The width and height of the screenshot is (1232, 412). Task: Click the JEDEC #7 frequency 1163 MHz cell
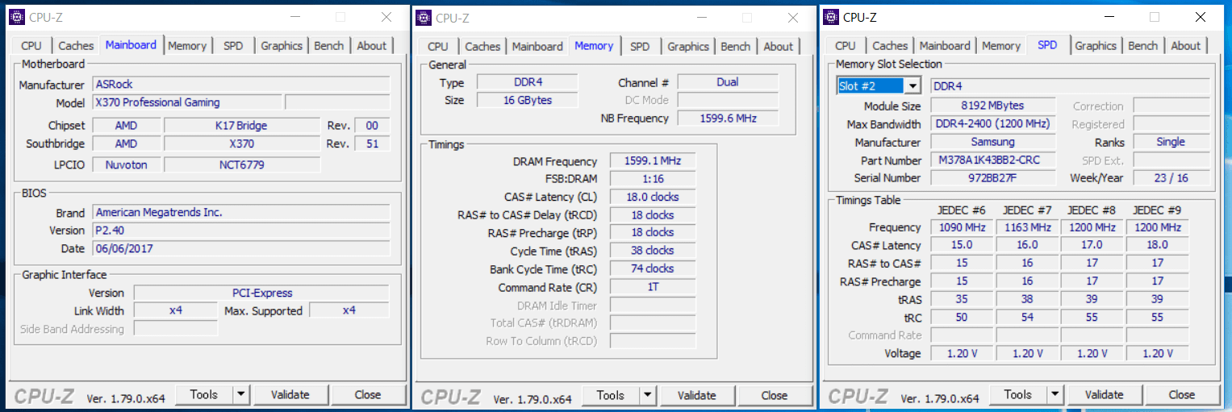(x=1027, y=227)
